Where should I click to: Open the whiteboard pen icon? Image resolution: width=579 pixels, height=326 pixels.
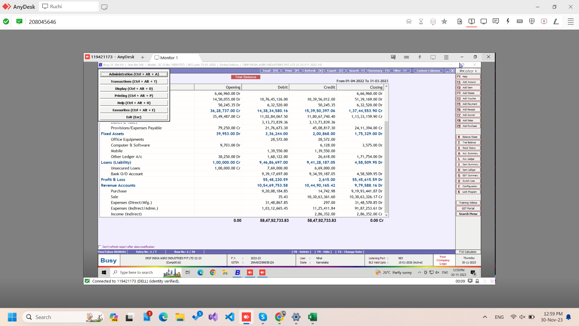pos(556,21)
